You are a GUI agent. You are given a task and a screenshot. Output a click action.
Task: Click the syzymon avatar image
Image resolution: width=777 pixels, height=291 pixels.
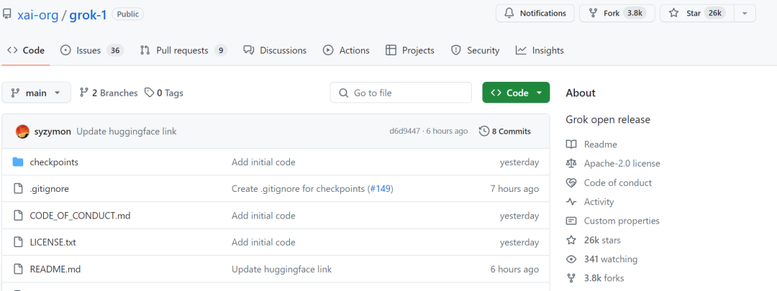tap(22, 131)
